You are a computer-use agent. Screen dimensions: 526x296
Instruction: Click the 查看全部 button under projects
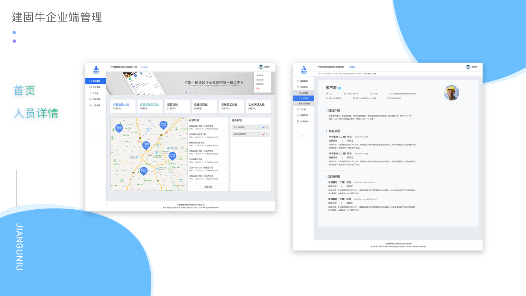[x=208, y=187]
